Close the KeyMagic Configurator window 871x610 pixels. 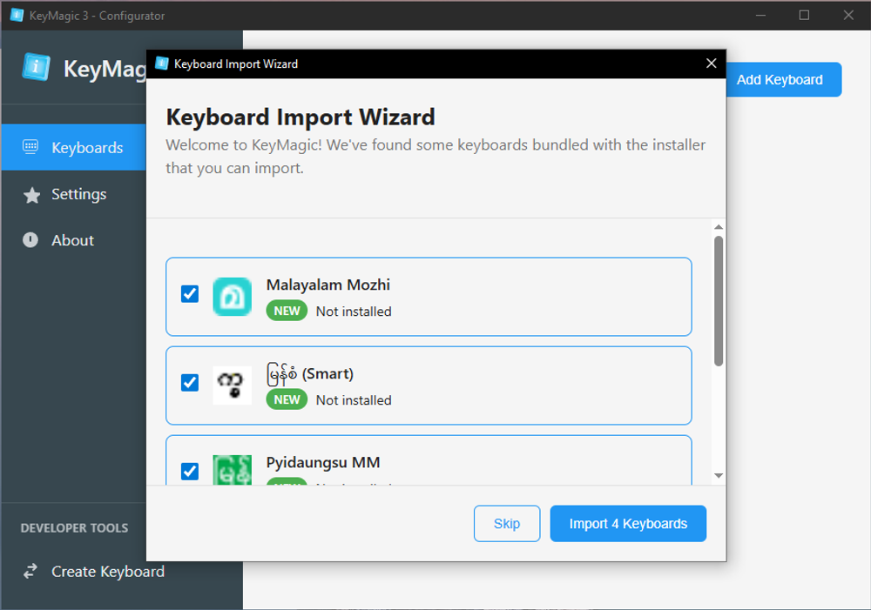tap(848, 15)
